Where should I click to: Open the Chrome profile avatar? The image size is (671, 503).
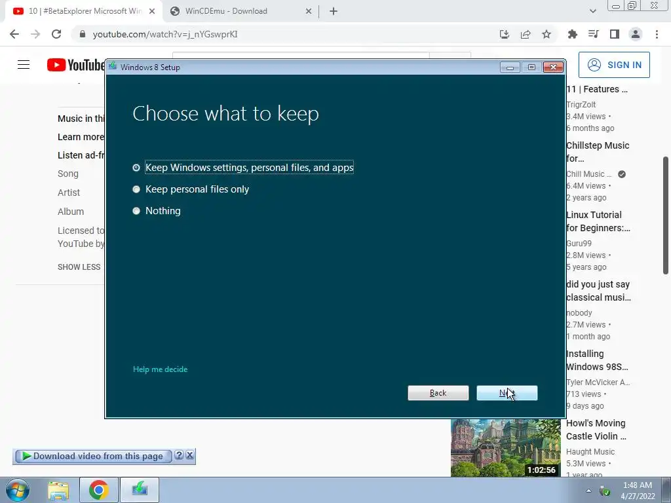636,34
